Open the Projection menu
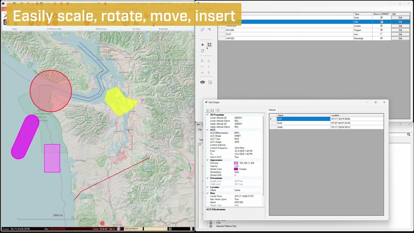414x233 pixels. (163, 29)
